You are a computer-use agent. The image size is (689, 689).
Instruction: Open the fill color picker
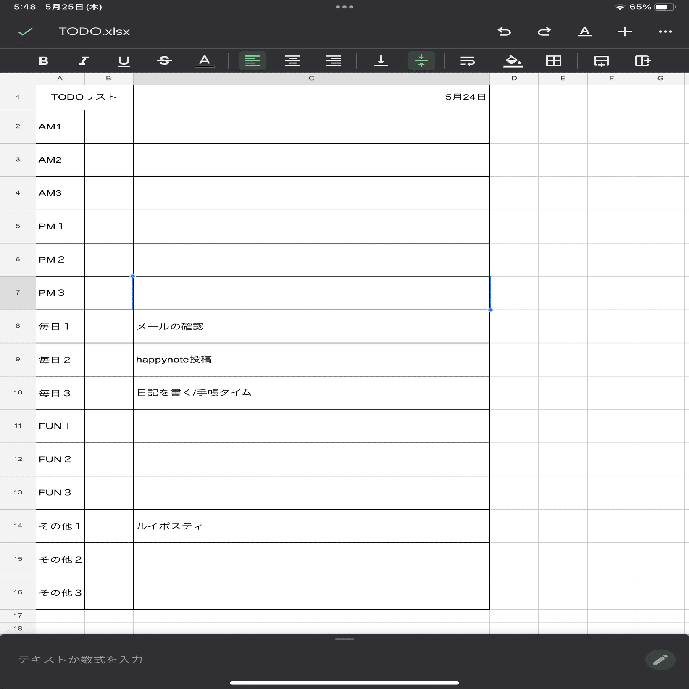(513, 61)
